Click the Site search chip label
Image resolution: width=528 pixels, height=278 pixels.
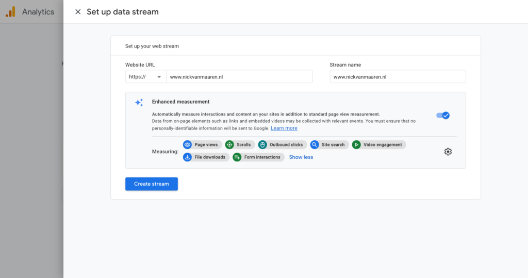click(333, 144)
